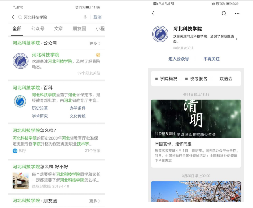Viewport: 253px width, 208px height.
Task: Select the 全部 tab
Action: [17, 29]
